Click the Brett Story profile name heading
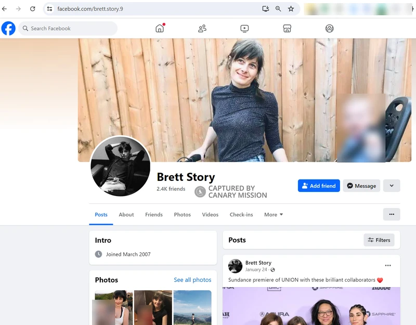Screen dimensions: 416x325 tap(186, 177)
